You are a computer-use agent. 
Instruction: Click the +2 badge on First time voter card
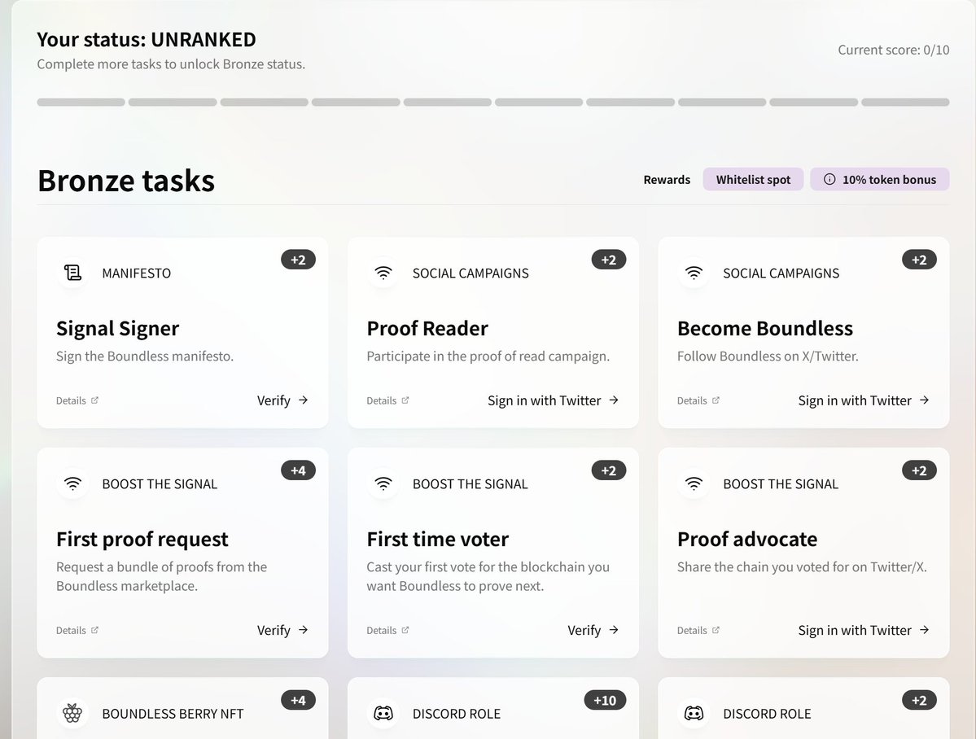pos(609,470)
